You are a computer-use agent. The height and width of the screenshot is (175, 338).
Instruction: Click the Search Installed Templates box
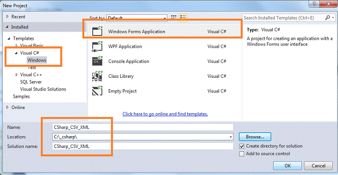(x=283, y=18)
